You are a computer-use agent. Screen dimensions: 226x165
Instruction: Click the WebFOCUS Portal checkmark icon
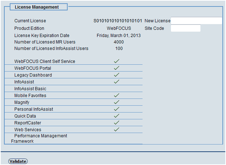tap(117, 68)
